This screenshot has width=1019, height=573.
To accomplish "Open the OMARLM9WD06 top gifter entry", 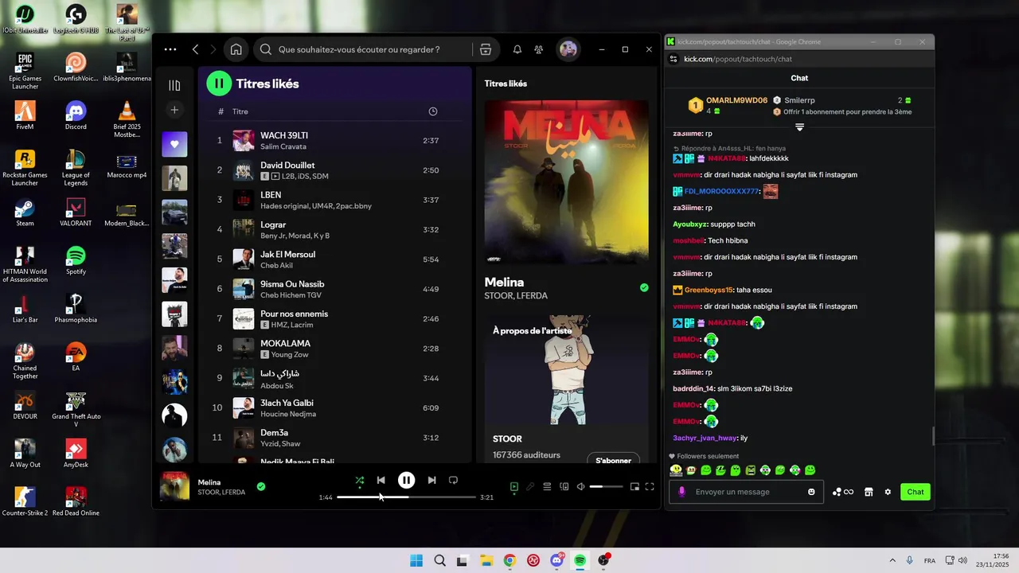I will click(728, 105).
